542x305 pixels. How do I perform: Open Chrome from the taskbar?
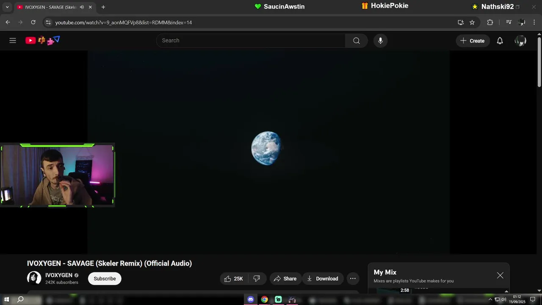[x=264, y=299]
